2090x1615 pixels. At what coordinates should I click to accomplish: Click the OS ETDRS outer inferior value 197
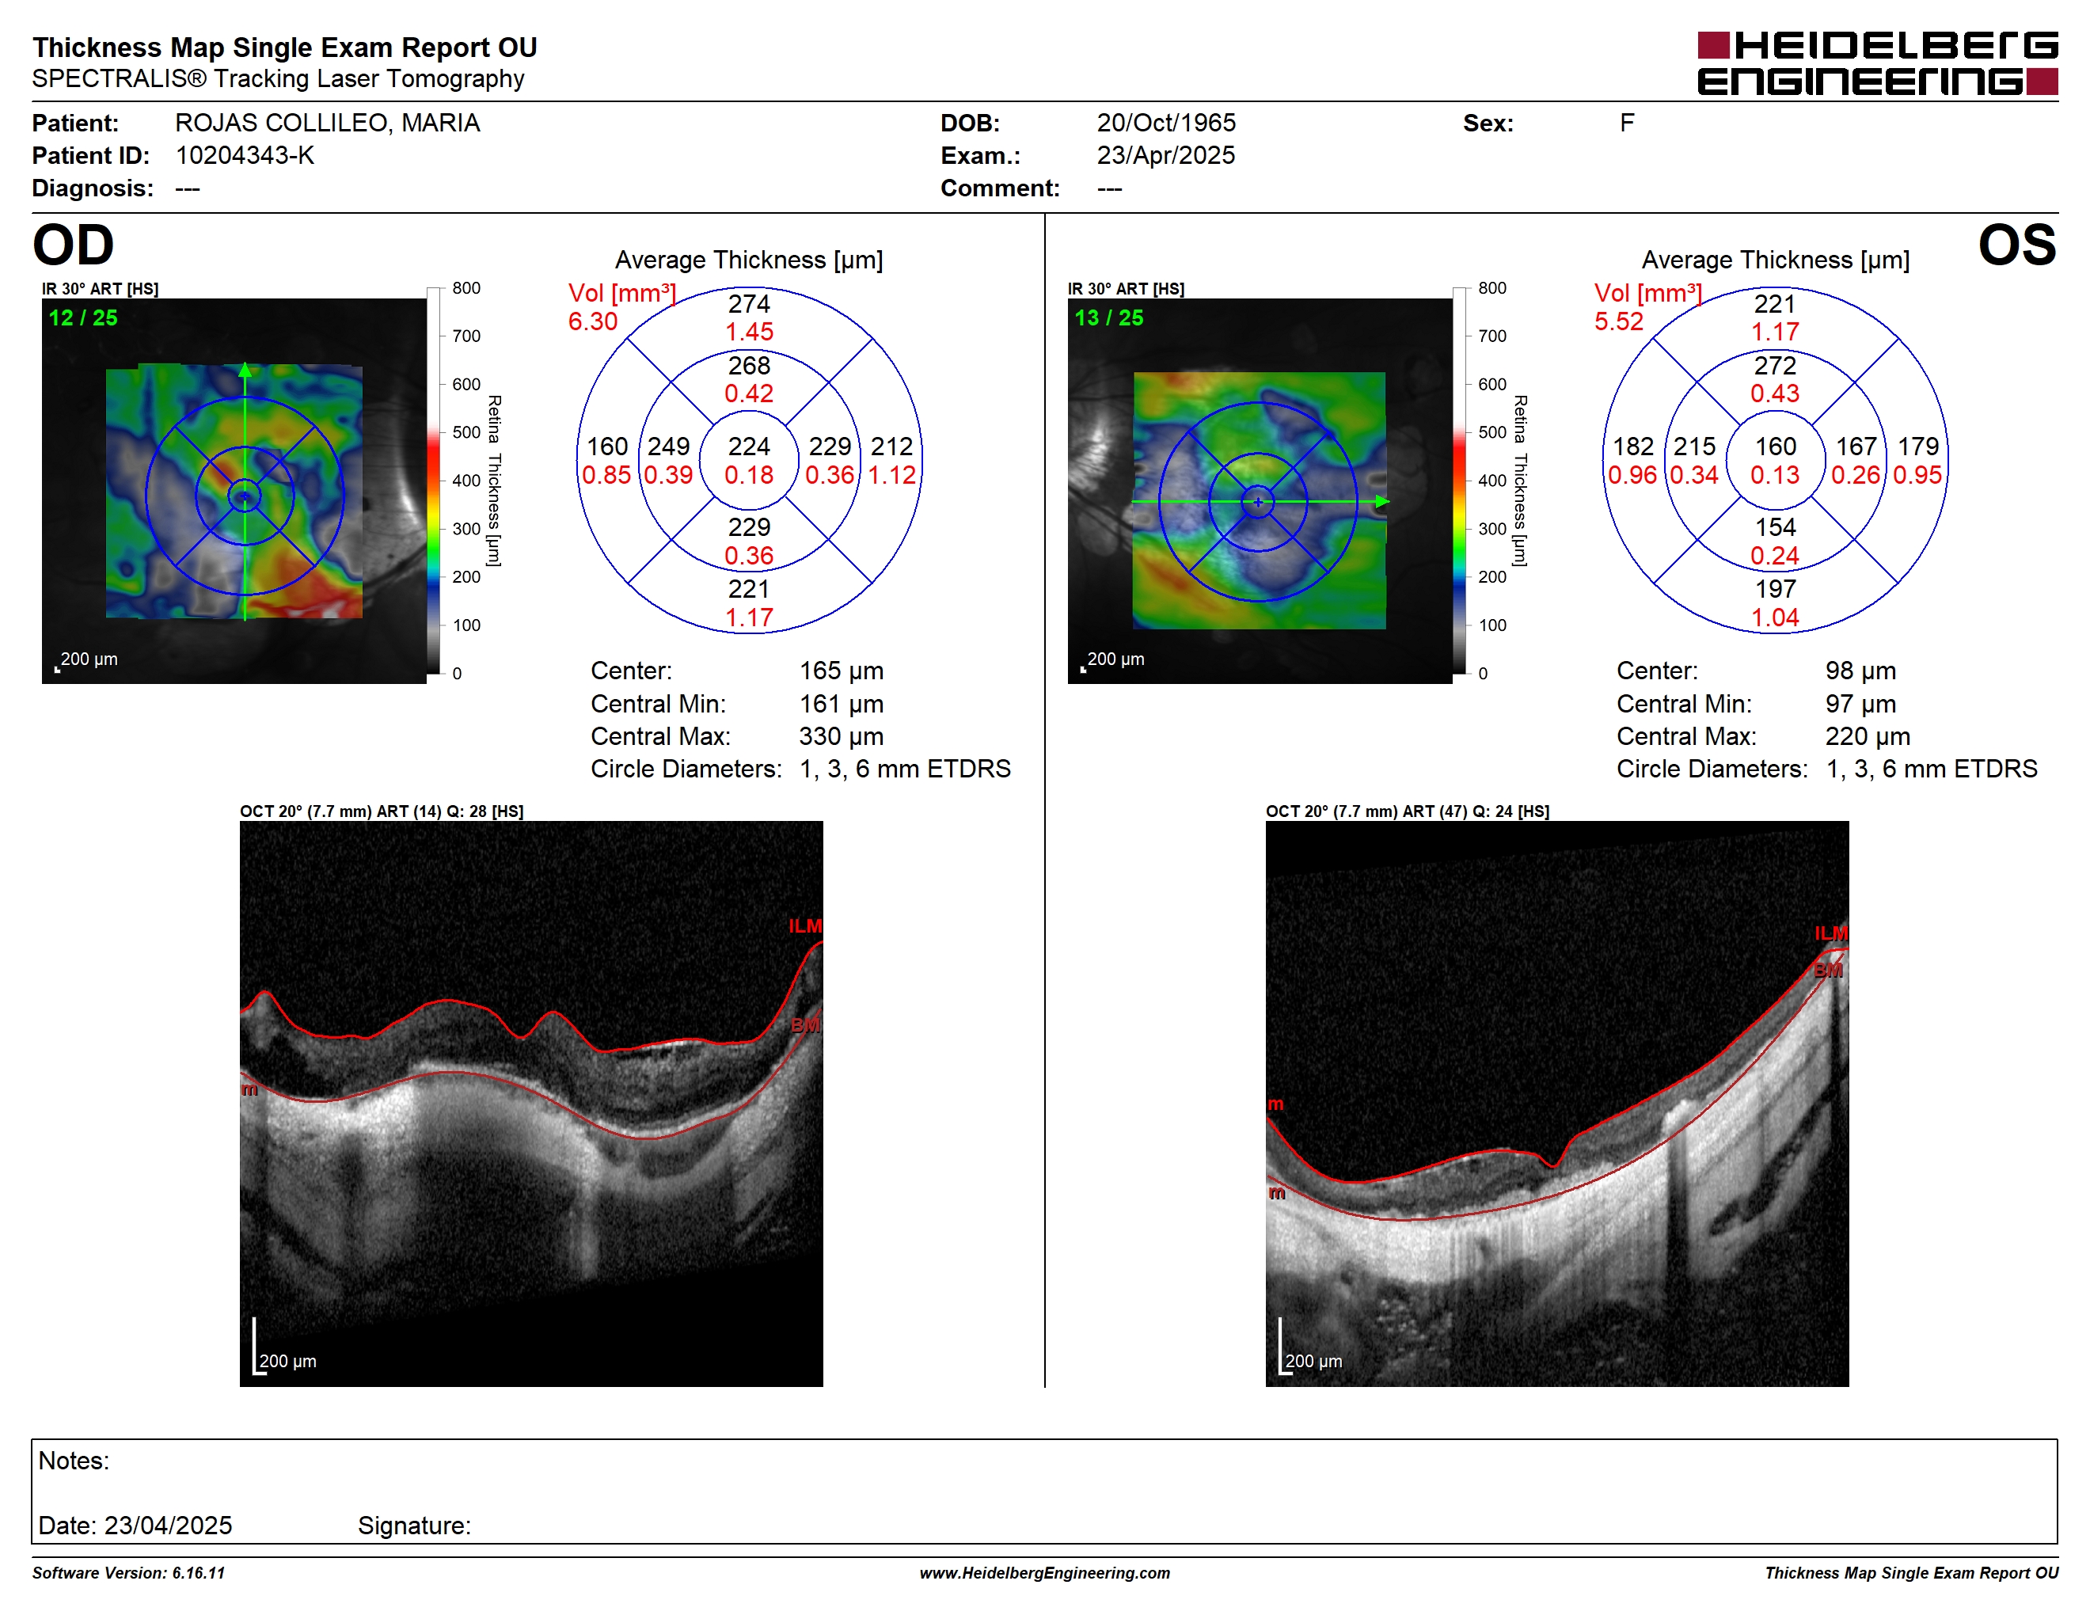coord(1775,589)
